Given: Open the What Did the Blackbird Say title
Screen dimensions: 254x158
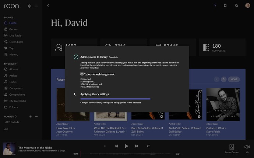Looking at the screenshot, I should (110, 128).
